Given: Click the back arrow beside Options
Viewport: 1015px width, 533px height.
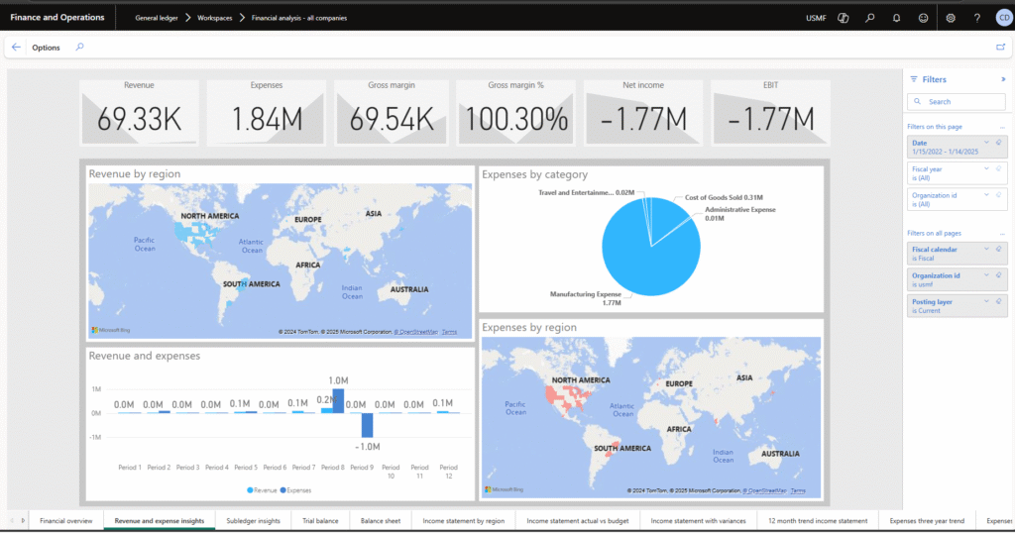Looking at the screenshot, I should tap(16, 47).
